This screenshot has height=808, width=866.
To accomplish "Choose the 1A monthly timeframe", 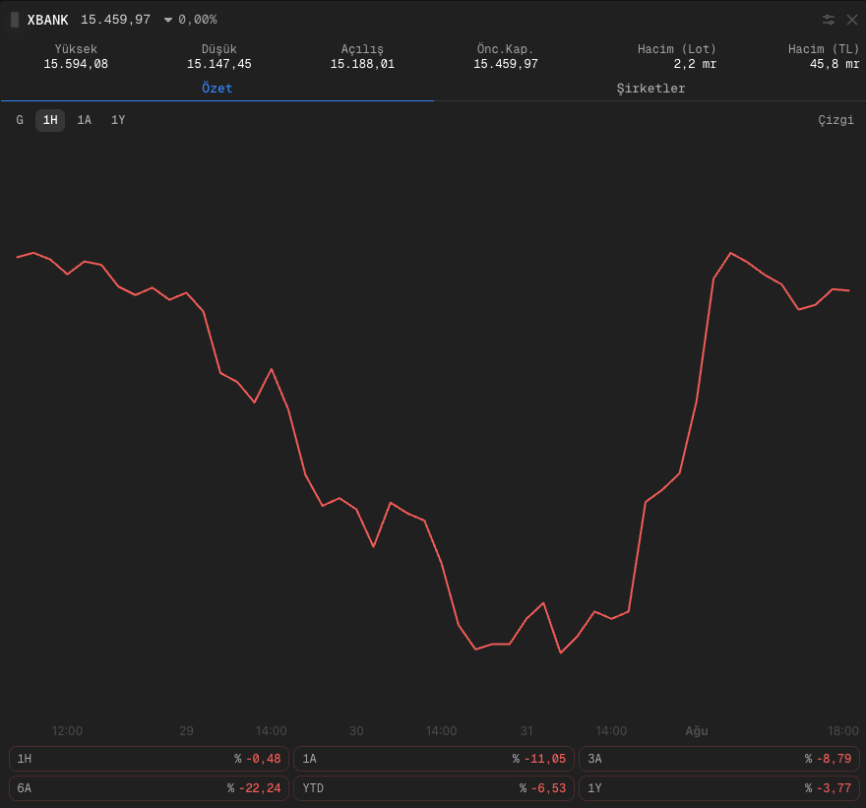I will click(x=84, y=120).
